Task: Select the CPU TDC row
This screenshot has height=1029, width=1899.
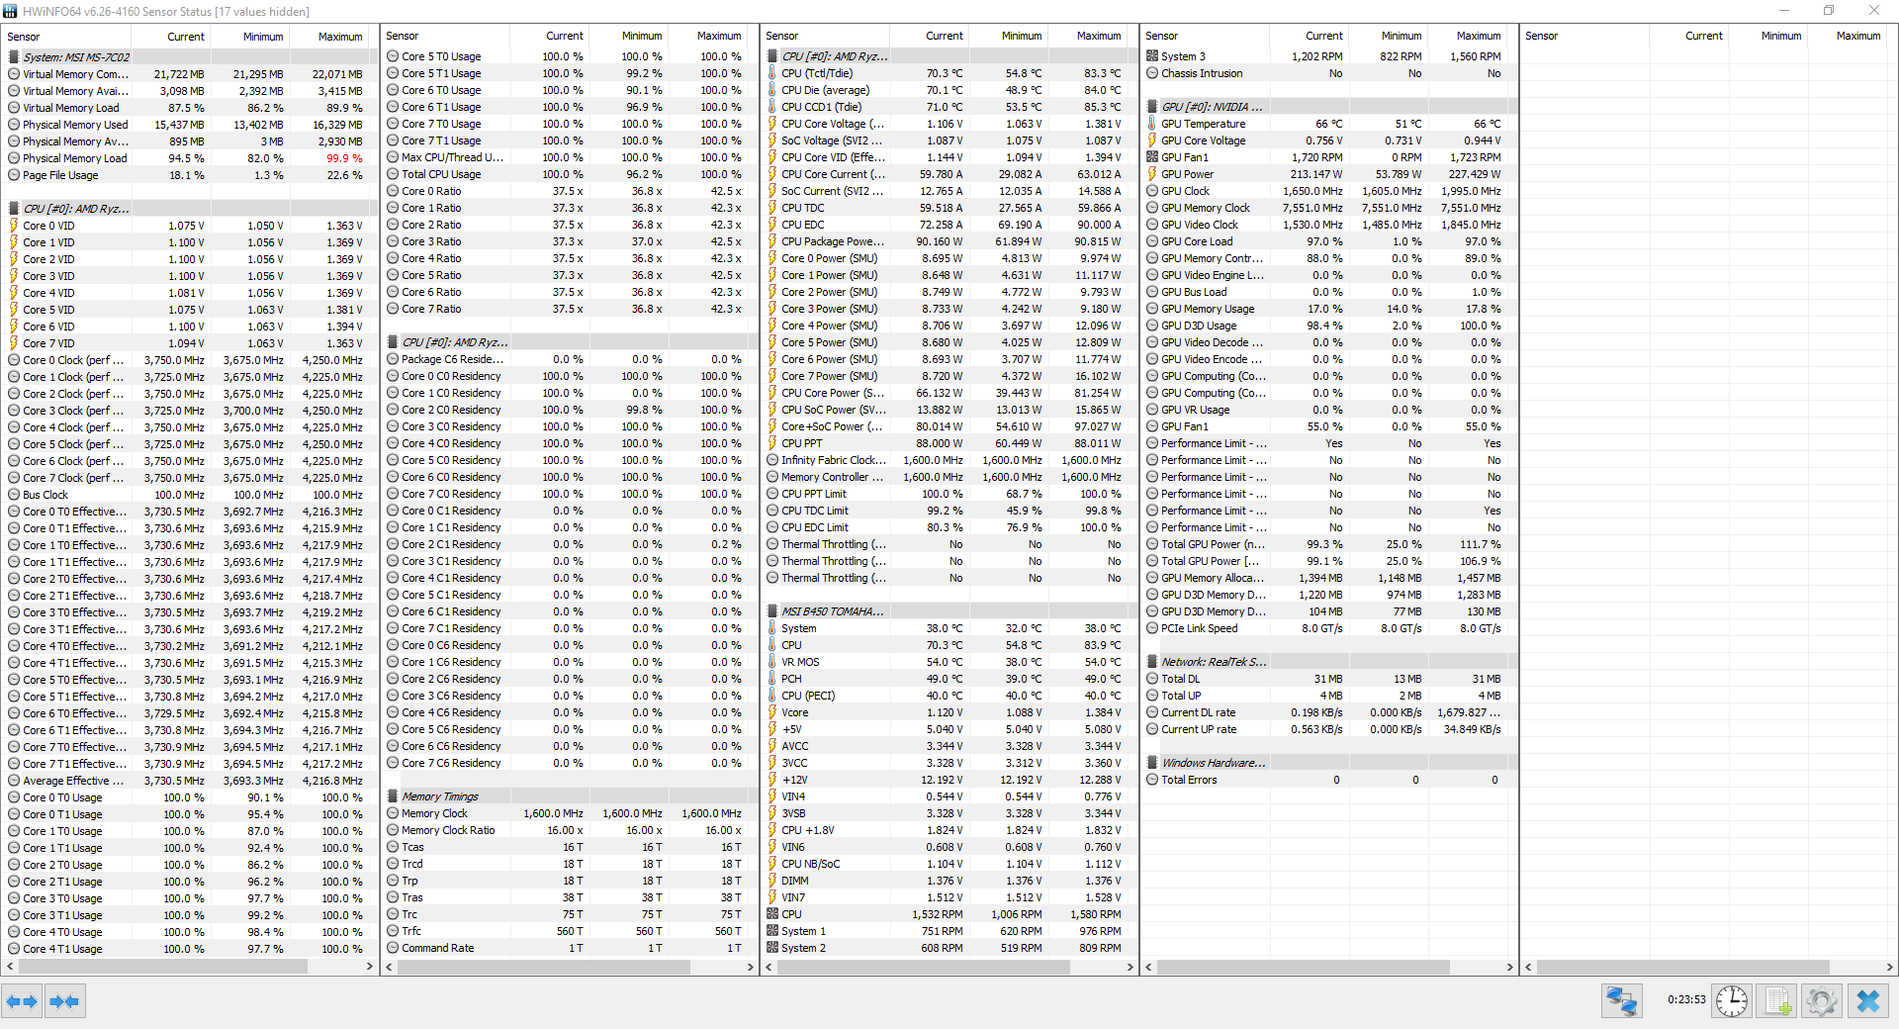Action: coord(949,208)
